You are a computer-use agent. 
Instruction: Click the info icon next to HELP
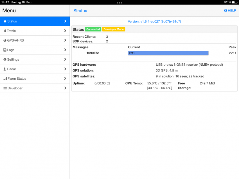click(x=226, y=10)
